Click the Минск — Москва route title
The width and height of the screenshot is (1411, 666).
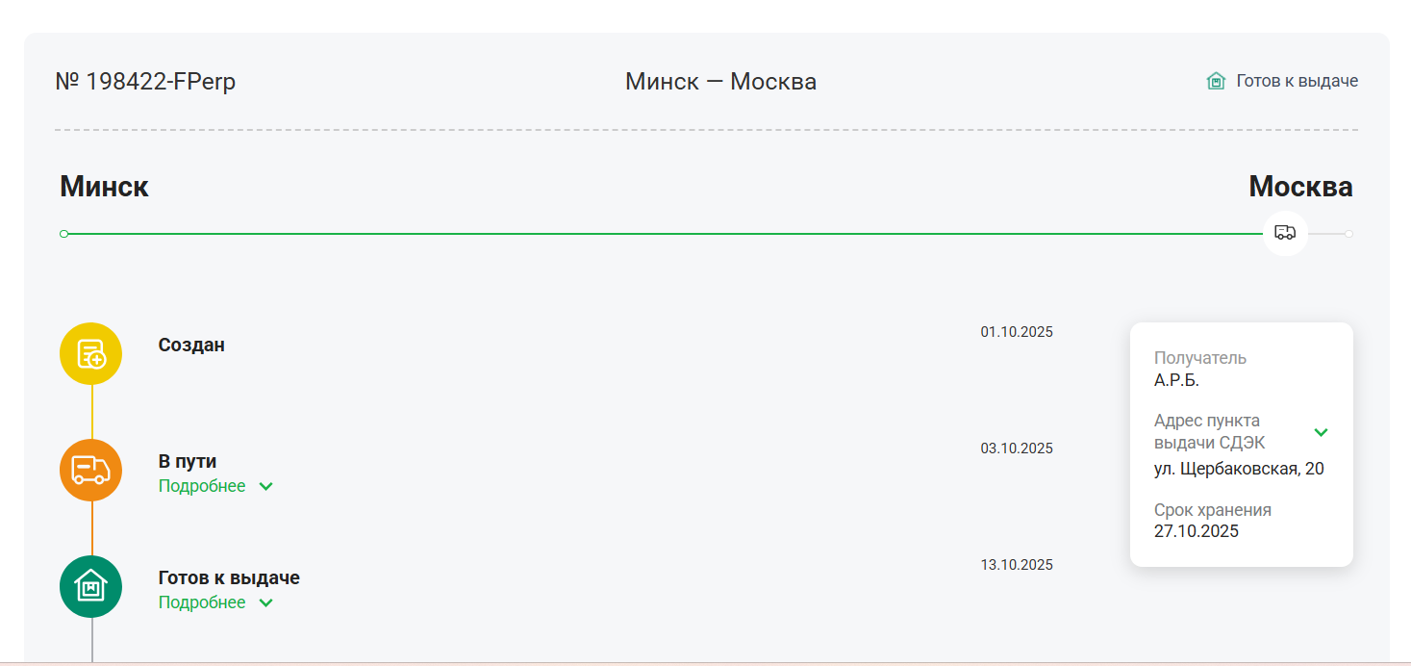[720, 82]
